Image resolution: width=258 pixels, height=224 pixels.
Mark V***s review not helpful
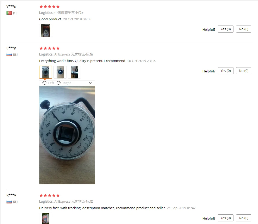tap(243, 29)
